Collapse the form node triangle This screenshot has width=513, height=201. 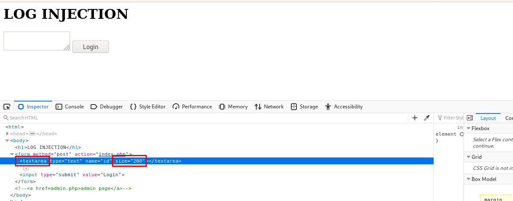(12, 154)
